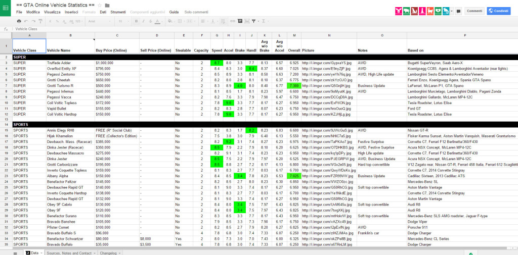518x255 pixels.
Task: Click the insert comment toolbar icon
Action: pos(240,21)
